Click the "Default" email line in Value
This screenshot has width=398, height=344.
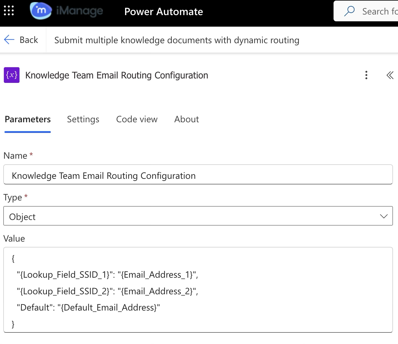pos(88,308)
